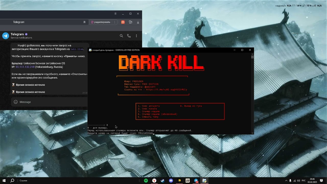Screen dimensions: 327x184
Task: Open the Python console taskbar icon
Action: [x=204, y=181]
